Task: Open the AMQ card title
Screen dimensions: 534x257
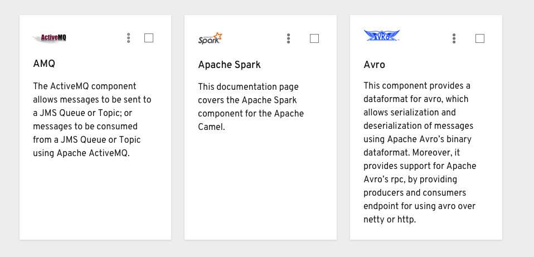Action: click(x=44, y=64)
